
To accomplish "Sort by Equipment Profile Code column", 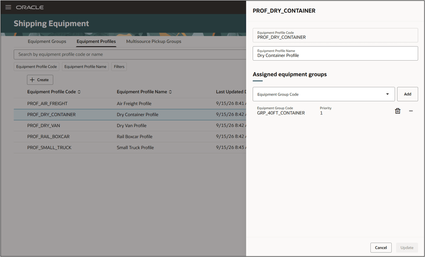I will (79, 92).
